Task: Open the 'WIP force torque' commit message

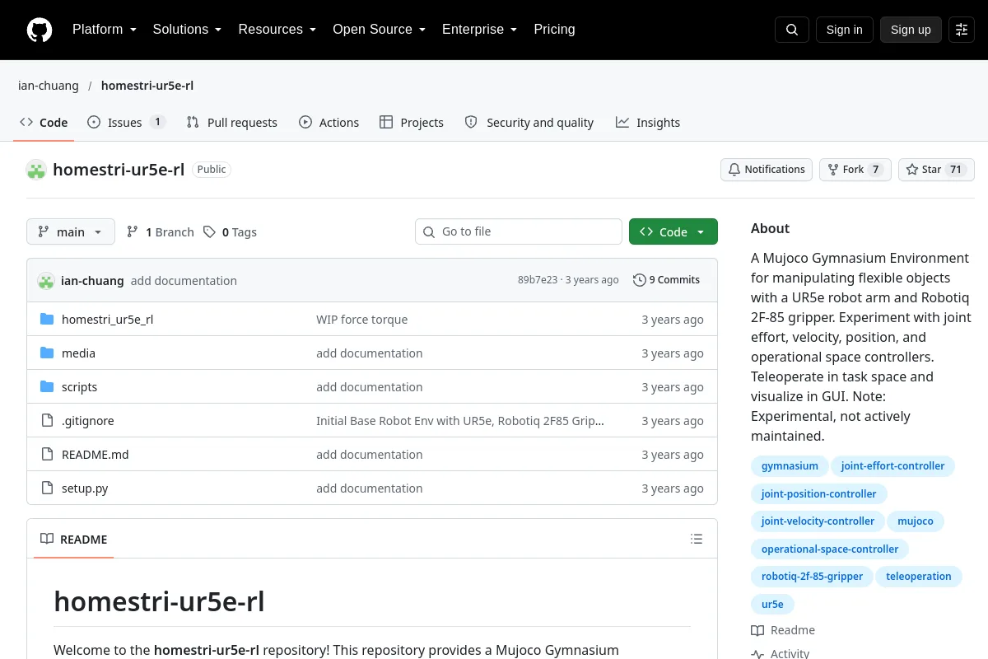Action: point(362,320)
